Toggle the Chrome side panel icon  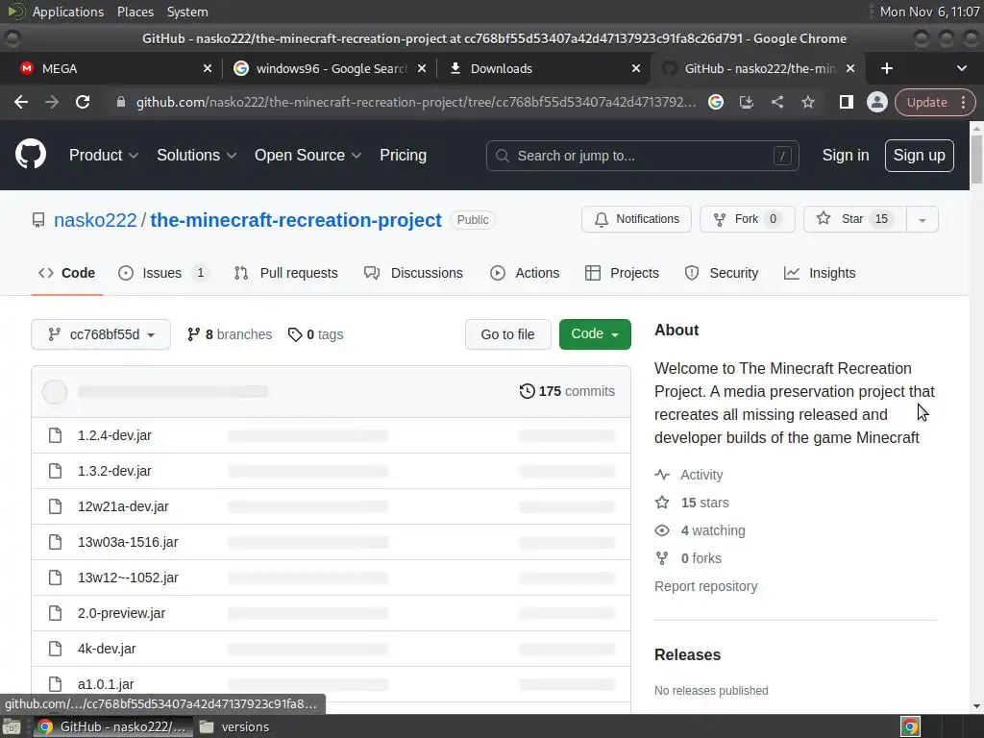pos(846,102)
